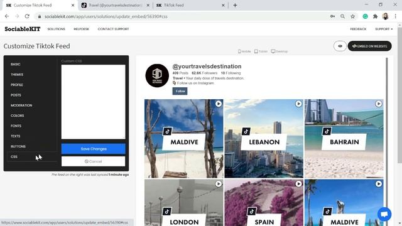Open Contact Support link
Image resolution: width=402 pixels, height=226 pixels.
[113, 29]
